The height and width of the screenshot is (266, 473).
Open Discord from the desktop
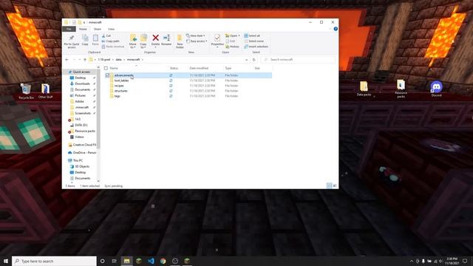(x=436, y=89)
